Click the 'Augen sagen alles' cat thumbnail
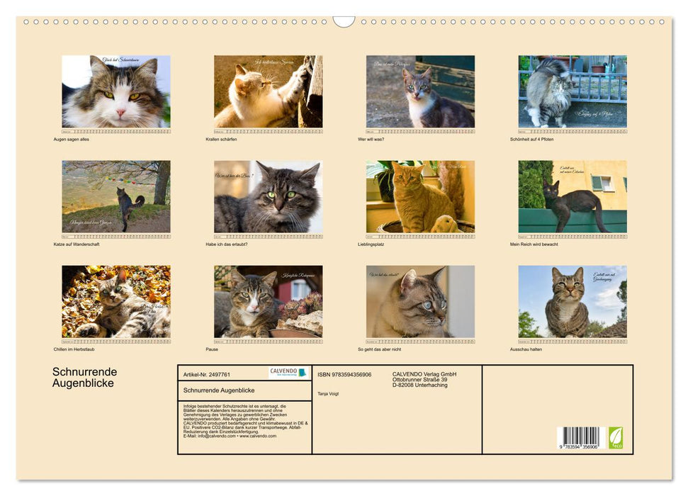 click(x=116, y=91)
